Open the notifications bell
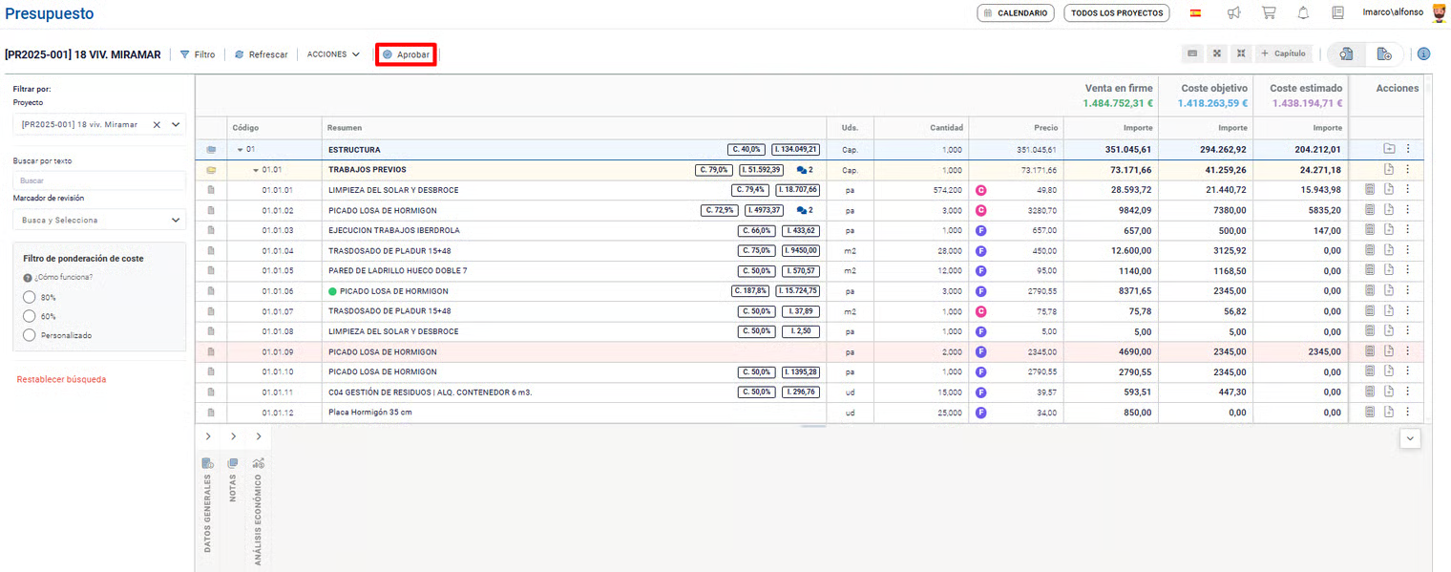Screen dimensions: 1451x572 1303,13
